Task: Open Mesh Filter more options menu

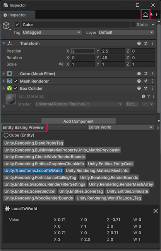Action: point(152,74)
